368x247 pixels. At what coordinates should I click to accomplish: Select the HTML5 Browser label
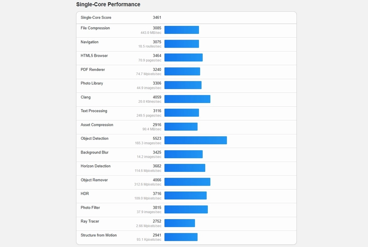click(94, 56)
